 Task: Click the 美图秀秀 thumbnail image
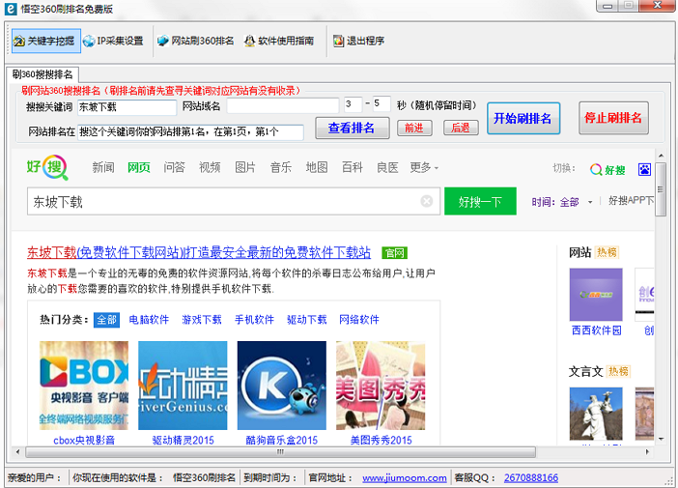[x=381, y=386]
